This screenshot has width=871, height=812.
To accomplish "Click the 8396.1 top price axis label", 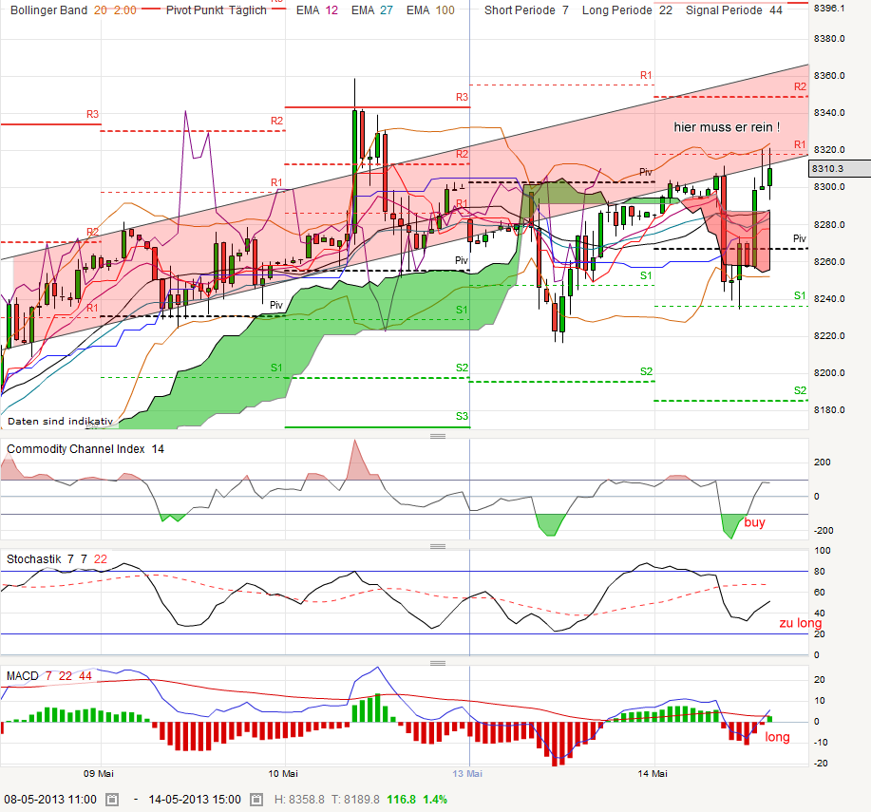I will pyautogui.click(x=829, y=9).
